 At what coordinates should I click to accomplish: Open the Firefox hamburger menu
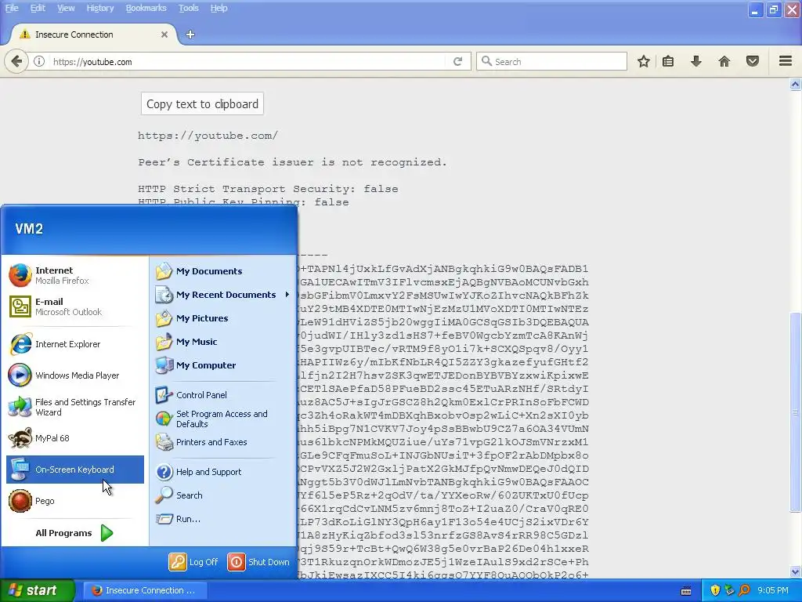pos(786,61)
